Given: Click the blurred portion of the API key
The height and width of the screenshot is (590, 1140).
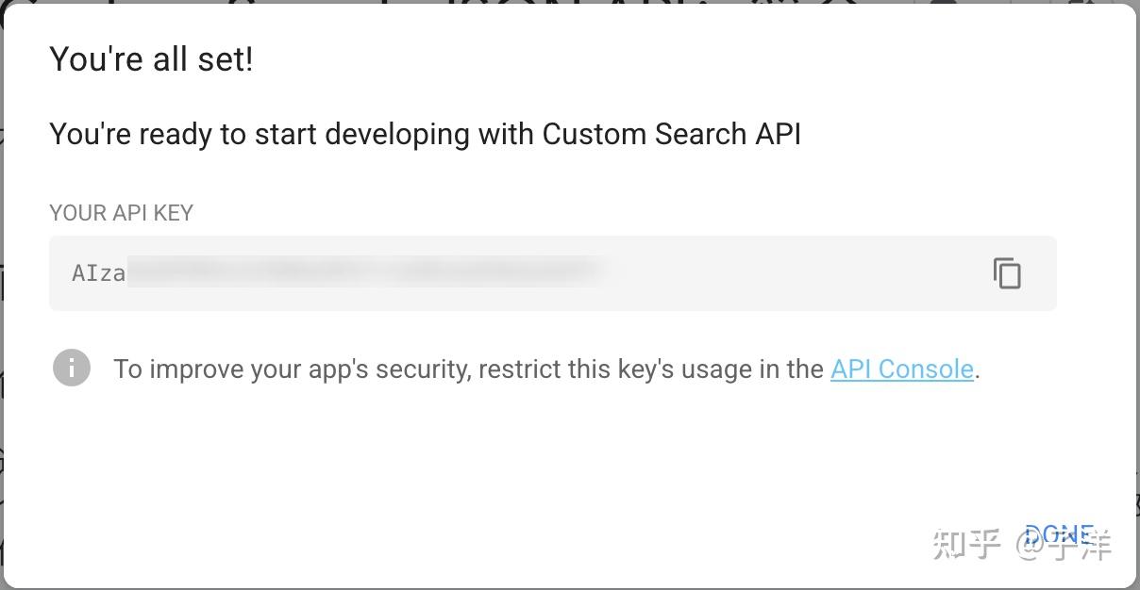Looking at the screenshot, I should 363,272.
